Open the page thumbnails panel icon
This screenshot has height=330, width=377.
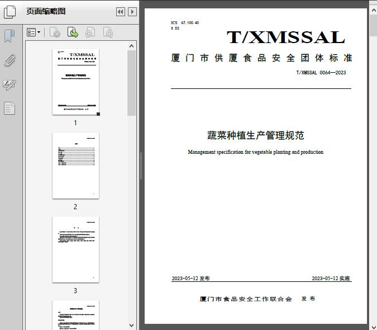pos(10,12)
